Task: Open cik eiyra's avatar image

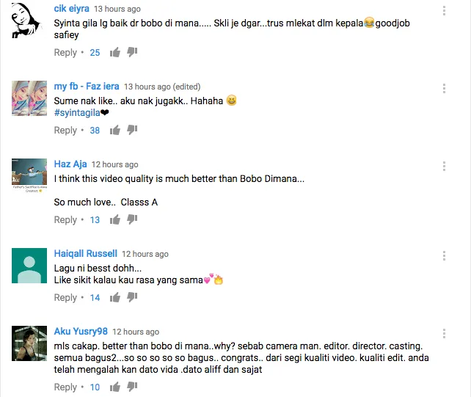Action: pos(26,20)
